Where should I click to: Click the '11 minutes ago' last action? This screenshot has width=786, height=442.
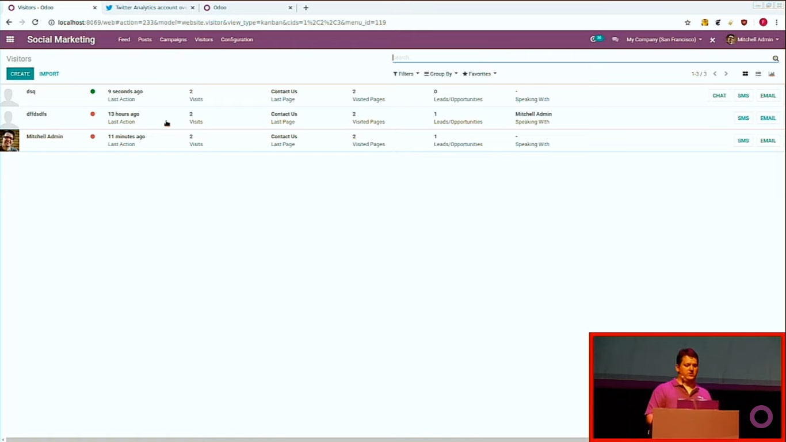[x=127, y=136]
